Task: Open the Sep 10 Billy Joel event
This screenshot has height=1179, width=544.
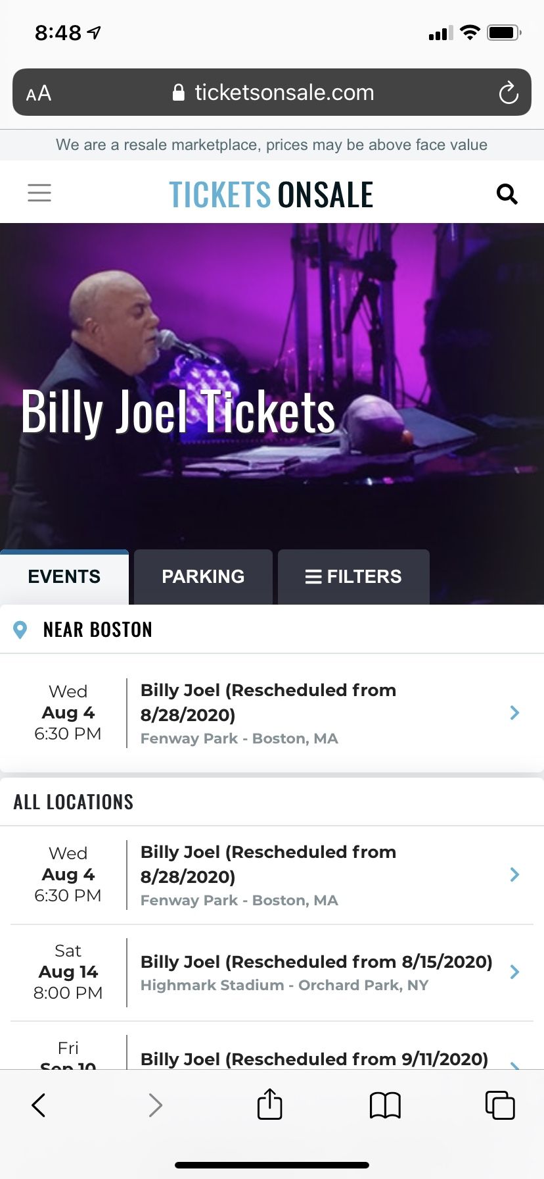Action: [x=314, y=1058]
